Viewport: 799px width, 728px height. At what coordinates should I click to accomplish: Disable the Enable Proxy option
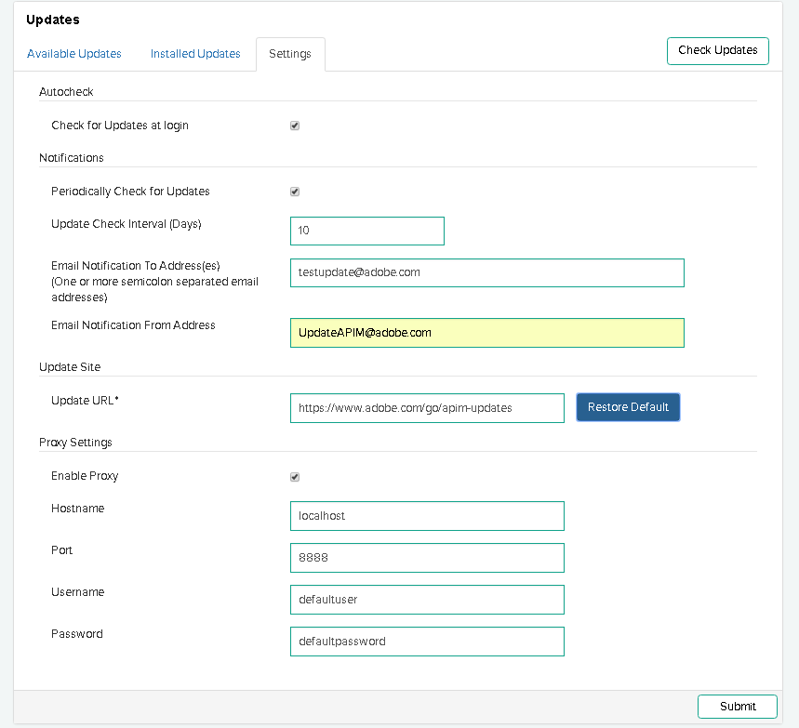295,476
